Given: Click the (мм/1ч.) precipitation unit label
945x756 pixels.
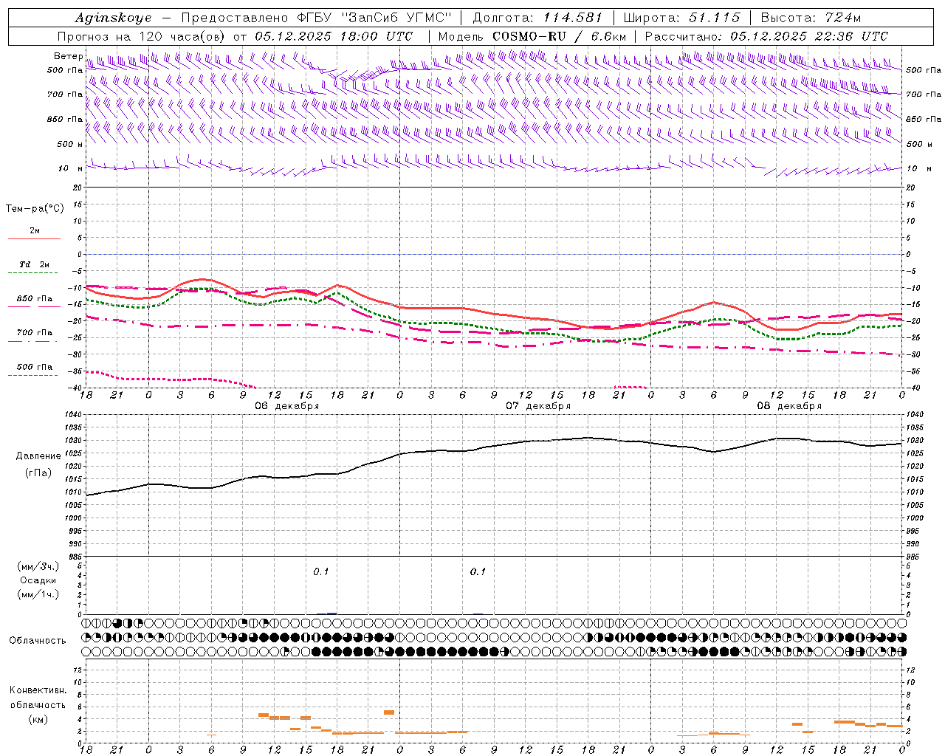Looking at the screenshot, I should click(38, 594).
